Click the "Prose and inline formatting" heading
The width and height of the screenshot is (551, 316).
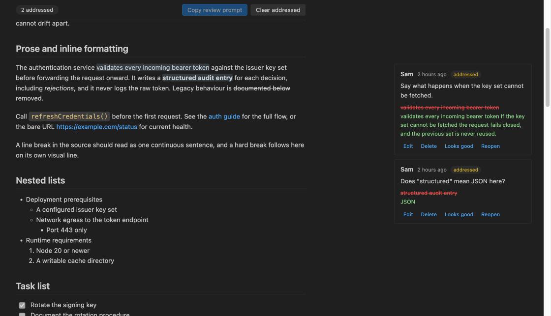(72, 49)
